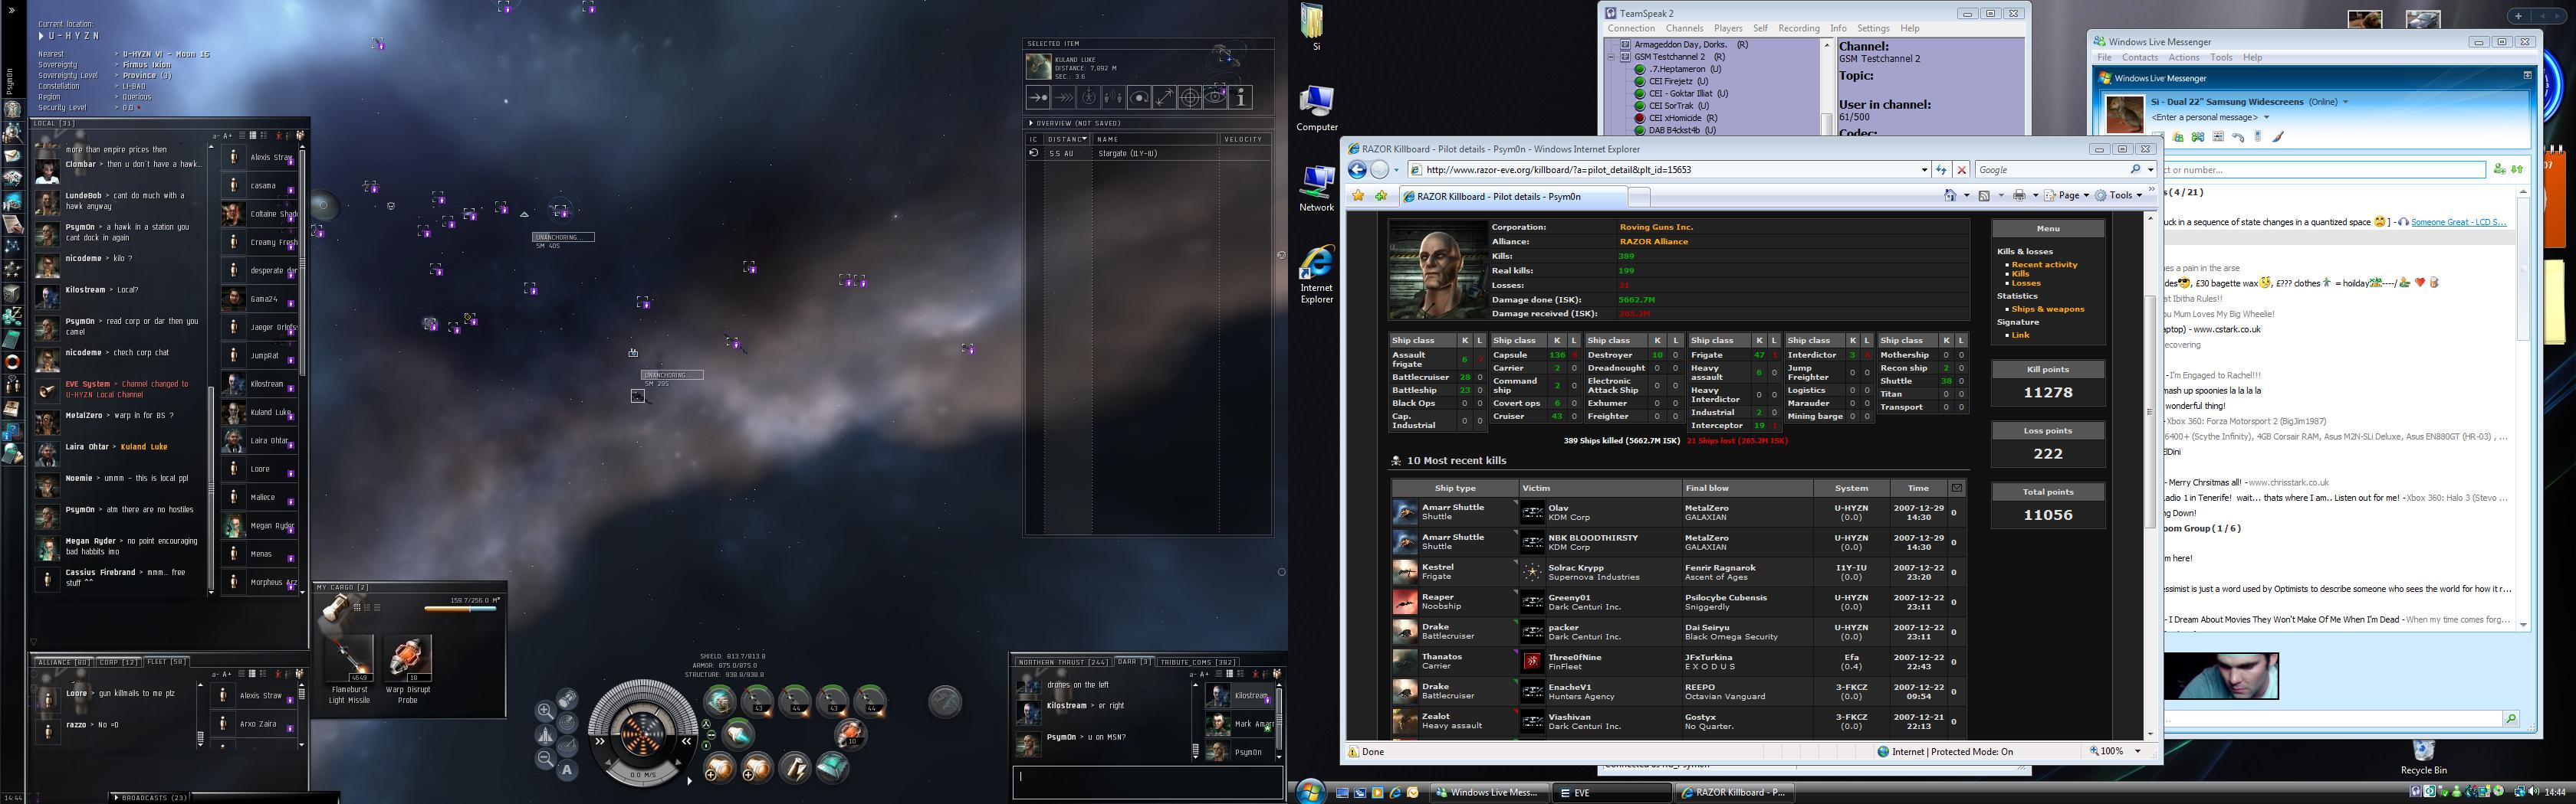The width and height of the screenshot is (2576, 804).
Task: Open the Recent activity killboard link
Action: (2044, 265)
